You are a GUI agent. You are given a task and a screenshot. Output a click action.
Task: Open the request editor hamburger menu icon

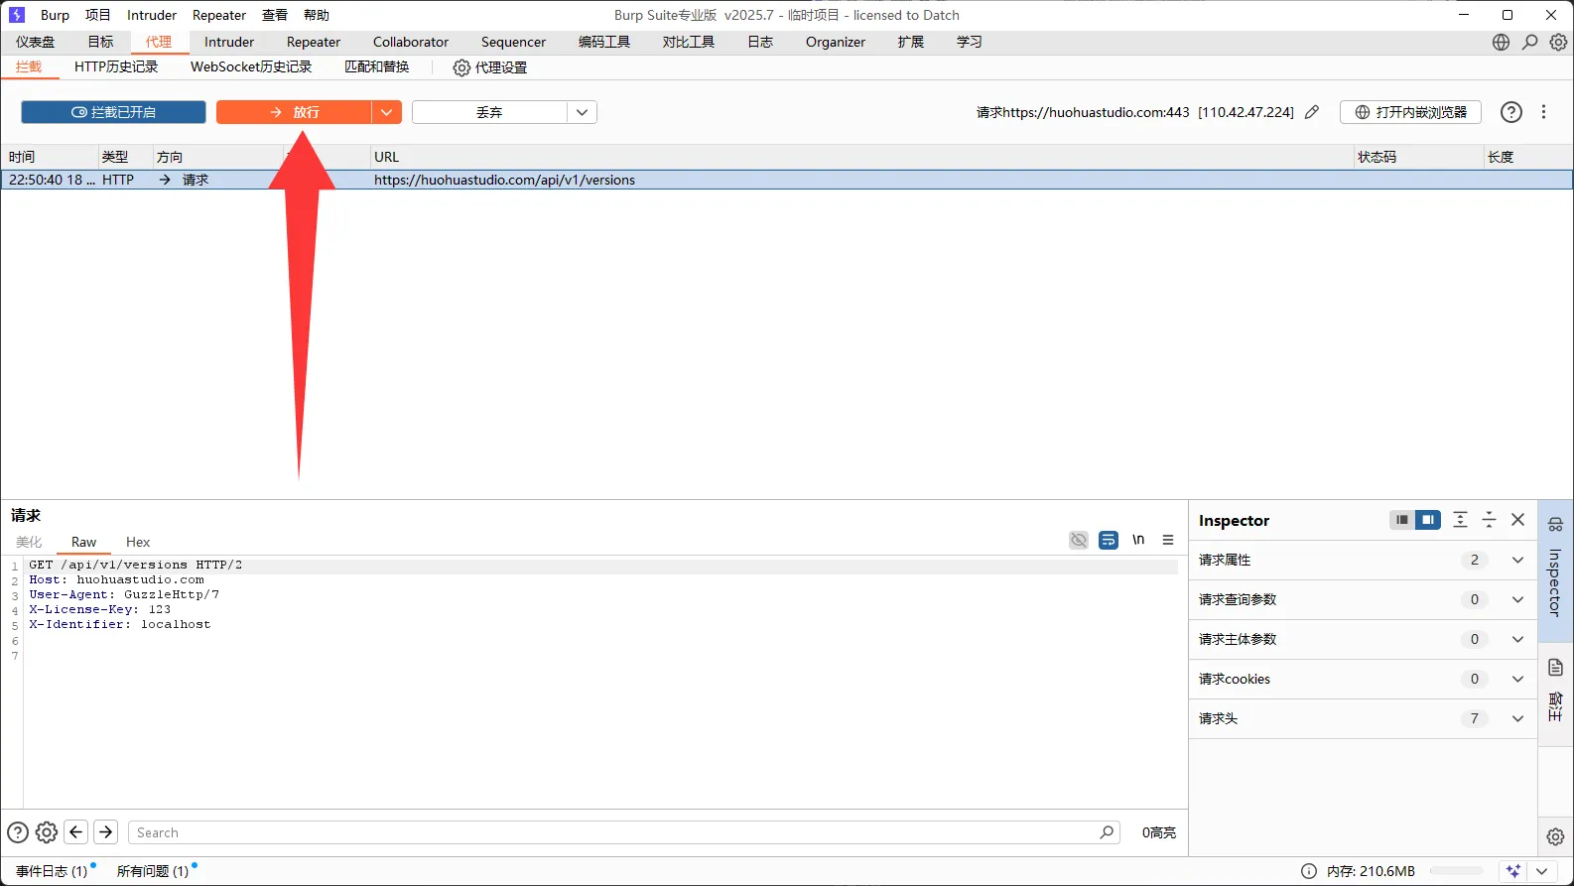[x=1168, y=540]
